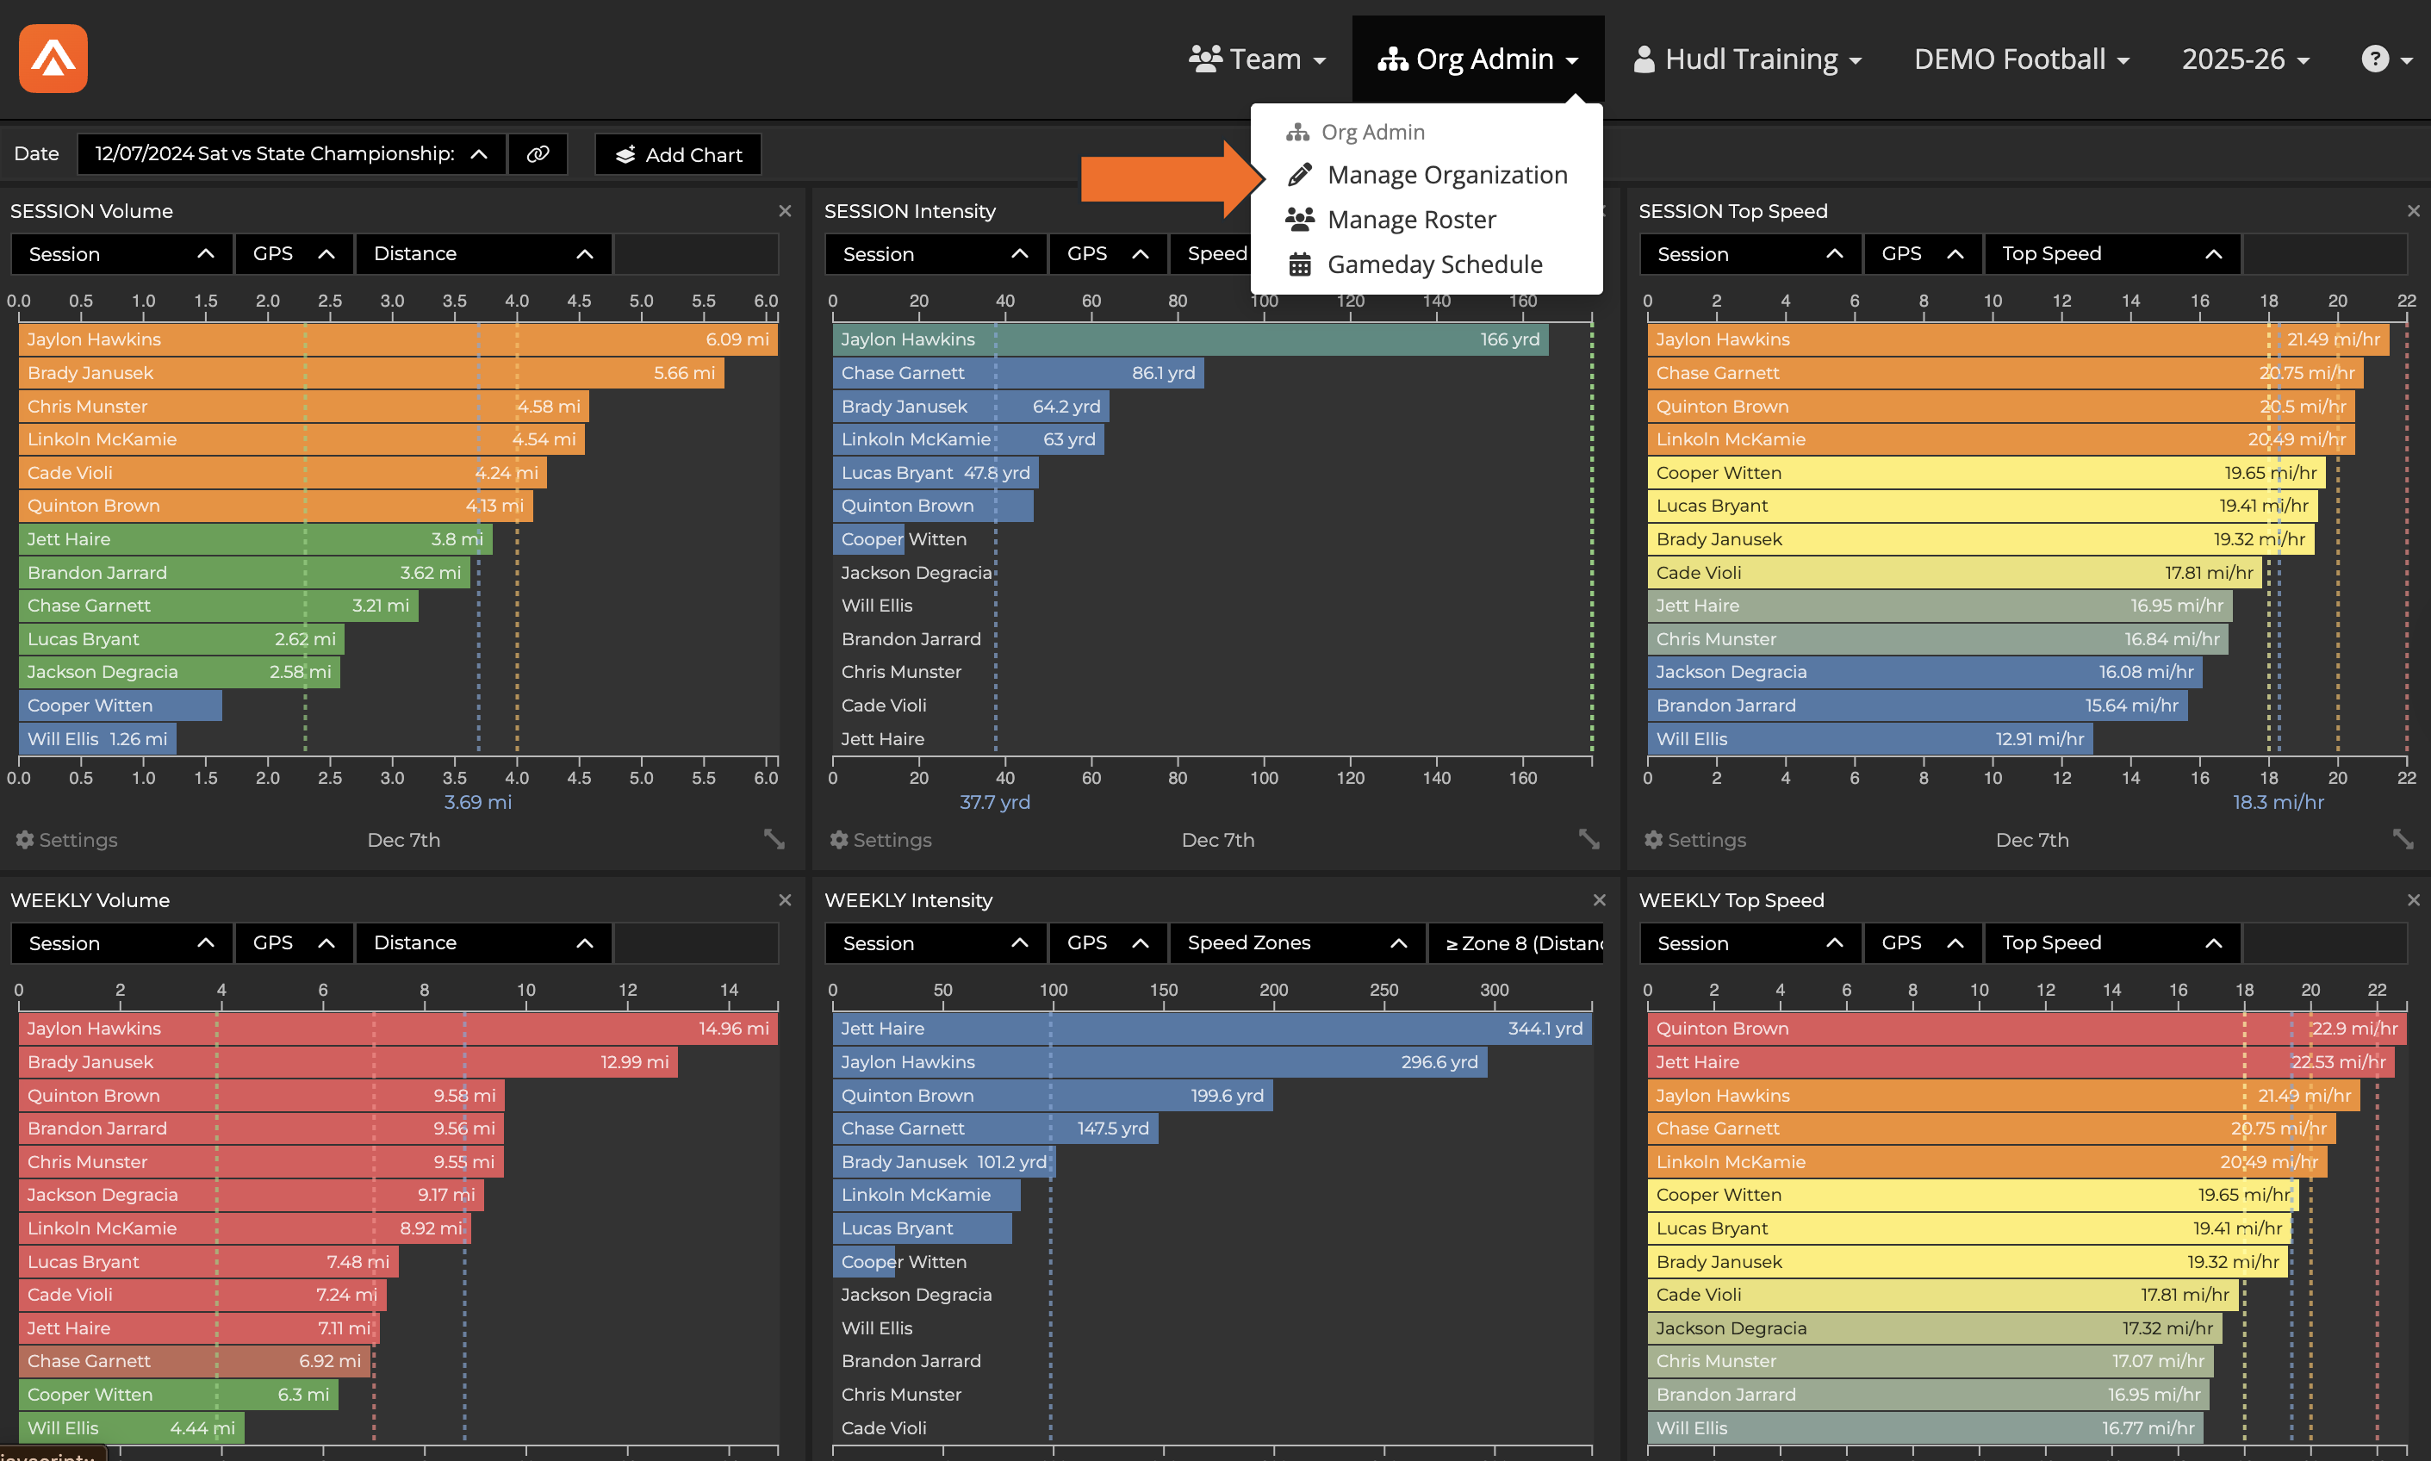
Task: Close the WEEKLY Volume chart
Action: [785, 900]
